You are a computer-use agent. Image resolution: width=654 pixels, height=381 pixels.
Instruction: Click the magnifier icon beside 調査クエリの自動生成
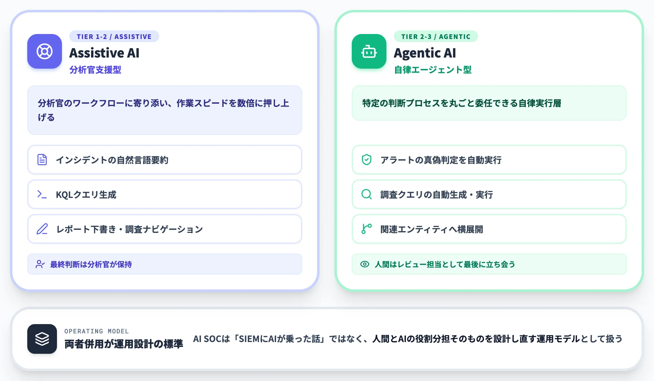[x=367, y=194]
